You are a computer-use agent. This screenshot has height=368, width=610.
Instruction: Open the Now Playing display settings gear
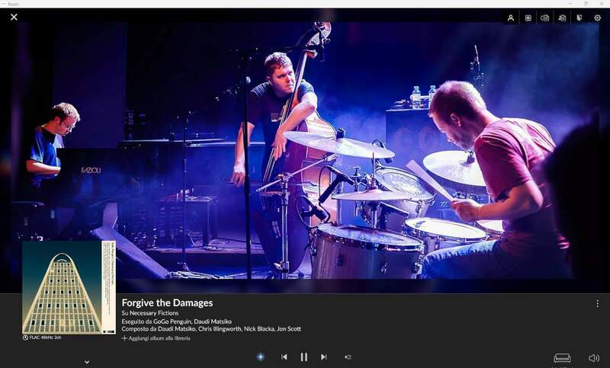[x=597, y=18]
